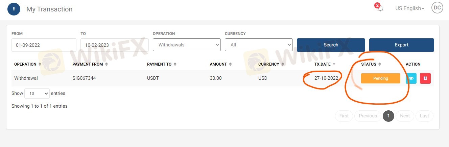Click the DC user avatar
Screen dimensions: 449x147
tap(437, 8)
